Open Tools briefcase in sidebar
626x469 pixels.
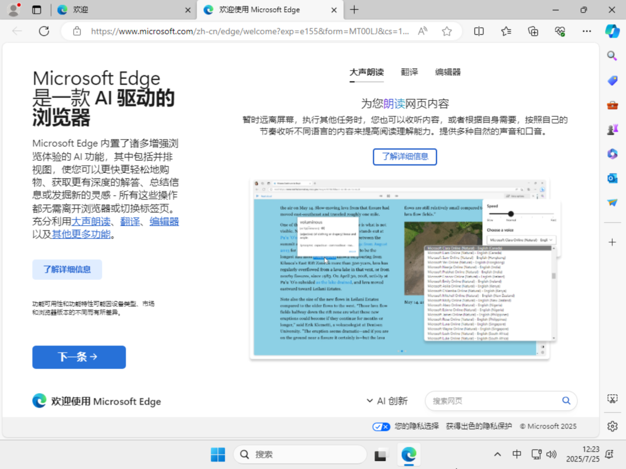[612, 105]
